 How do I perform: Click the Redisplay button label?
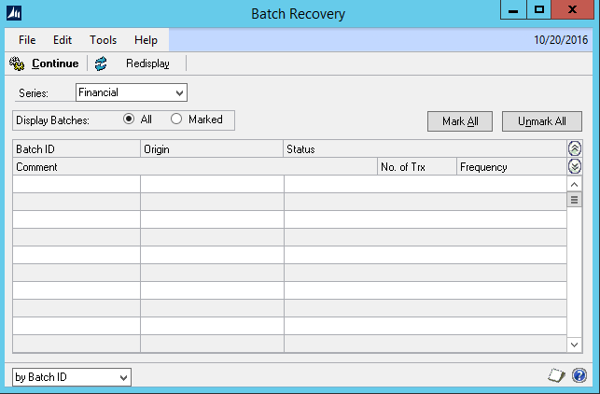click(147, 63)
